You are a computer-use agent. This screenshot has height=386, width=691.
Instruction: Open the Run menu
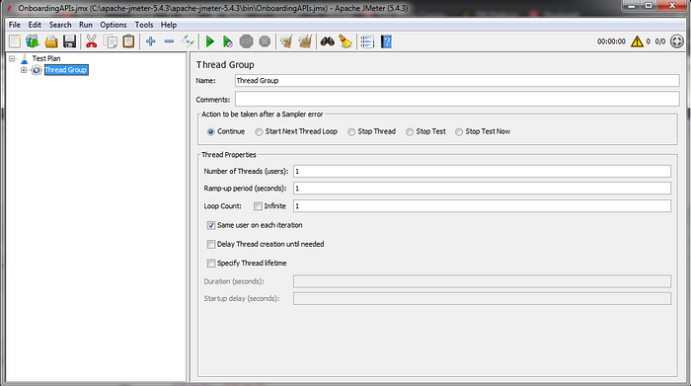click(86, 25)
